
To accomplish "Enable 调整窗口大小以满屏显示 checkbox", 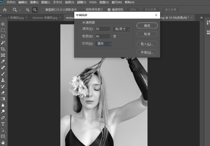I will (43, 10).
